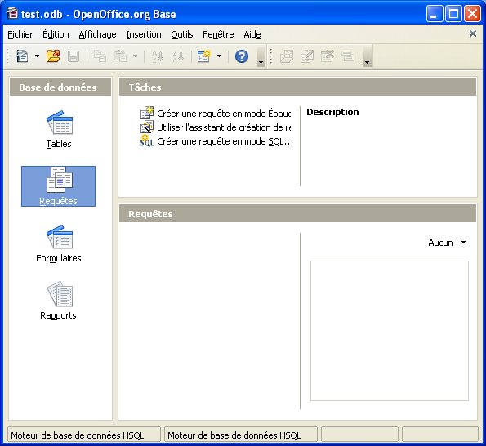Screen dimensions: 486x446
Task: Click the Base de données header
Action: tap(60, 87)
